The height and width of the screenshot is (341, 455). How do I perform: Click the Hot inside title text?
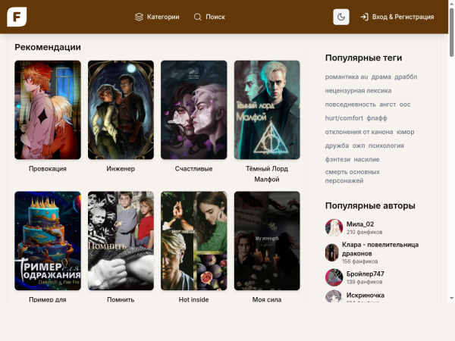pyautogui.click(x=193, y=299)
